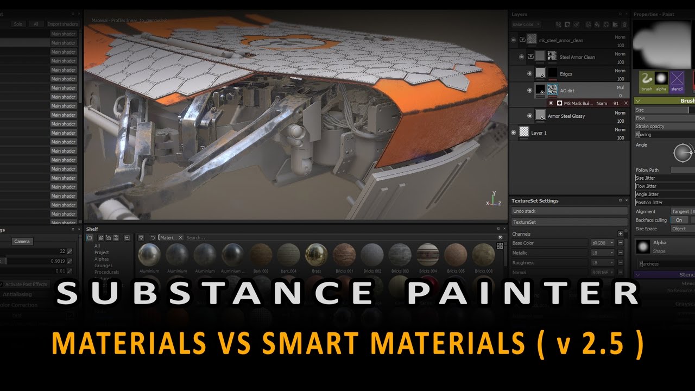Remove the Materi... filter tag
Image resolution: width=695 pixels, height=391 pixels.
point(180,238)
